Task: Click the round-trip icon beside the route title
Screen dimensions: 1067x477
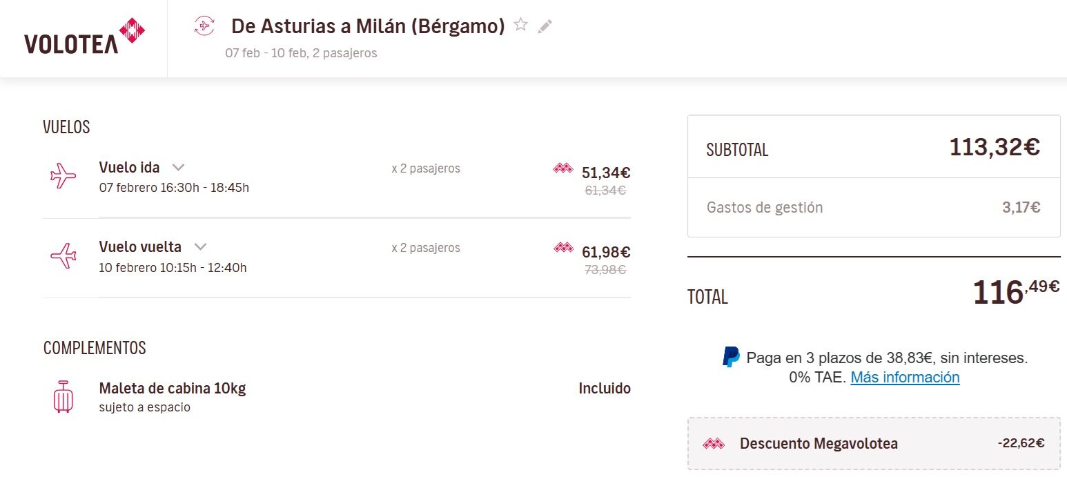Action: point(204,26)
